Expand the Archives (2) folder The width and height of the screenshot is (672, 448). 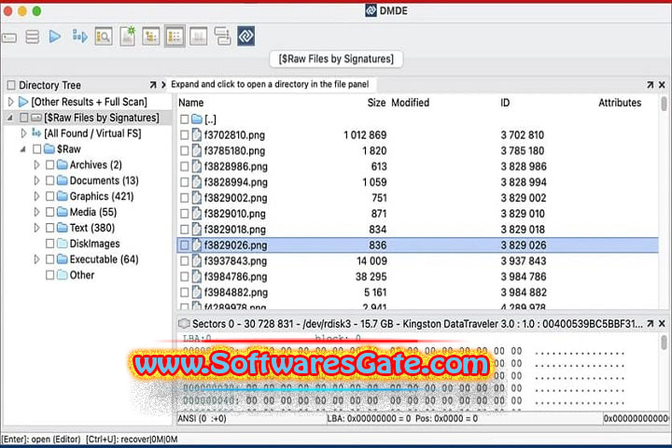(x=36, y=164)
